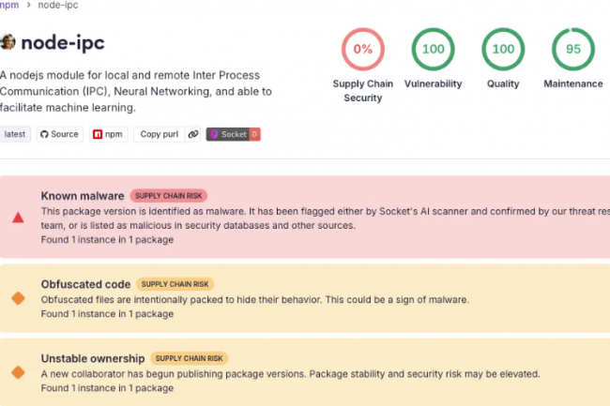The image size is (610, 406).
Task: Open the 100 Vulnerability score circle
Action: pyautogui.click(x=433, y=49)
